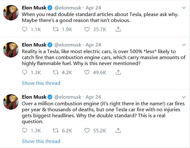Viewport: 190px width, 148px height.
Task: Reply to the 500% less likely tweet
Action: 25,72
